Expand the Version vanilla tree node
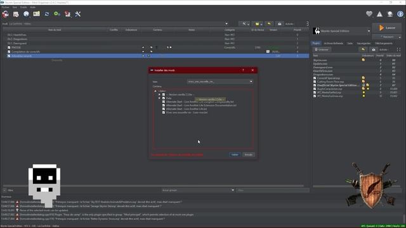Screen dimensions: 406x228 click(159, 94)
